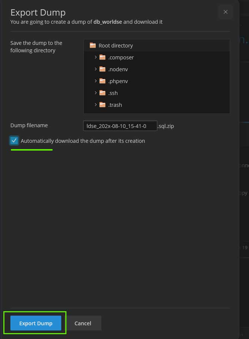The width and height of the screenshot is (249, 339).
Task: Pick the .trash directory name
Action: [x=115, y=105]
